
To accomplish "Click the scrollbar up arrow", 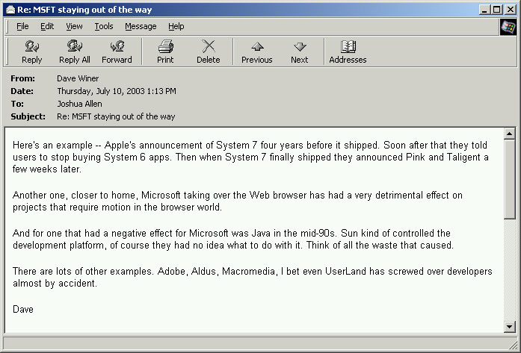I will (510, 134).
